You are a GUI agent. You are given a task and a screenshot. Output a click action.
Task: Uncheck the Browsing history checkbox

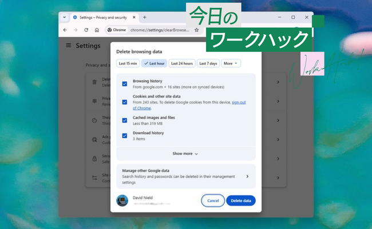point(124,84)
